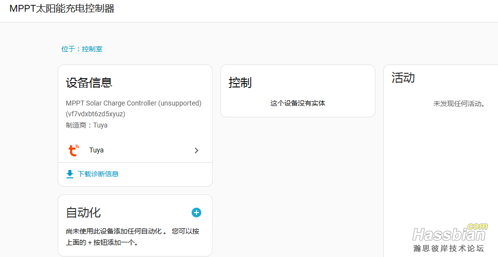Select the Tuya integration label

[96, 150]
